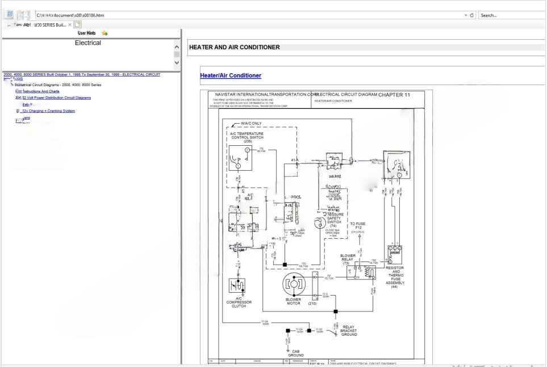Click the heater circuit diagram image
This screenshot has width=547, height=367.
(x=316, y=227)
